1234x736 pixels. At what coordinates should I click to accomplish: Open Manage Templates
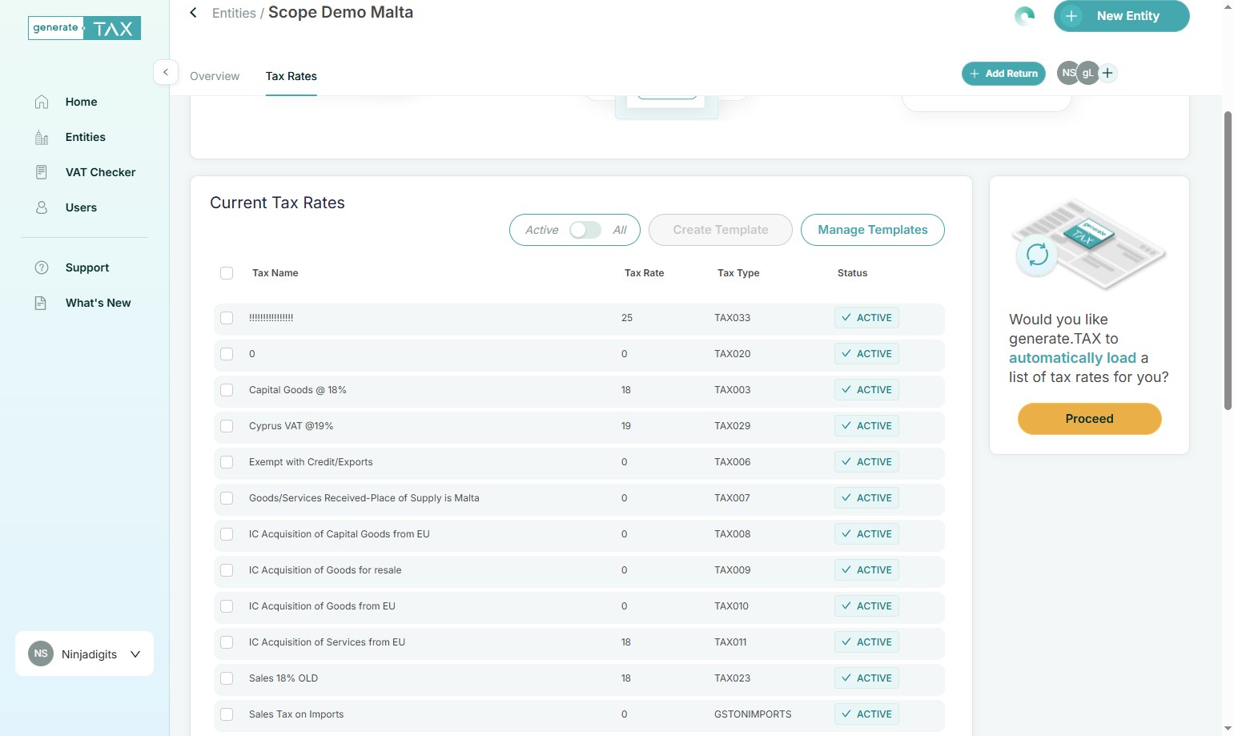(873, 230)
